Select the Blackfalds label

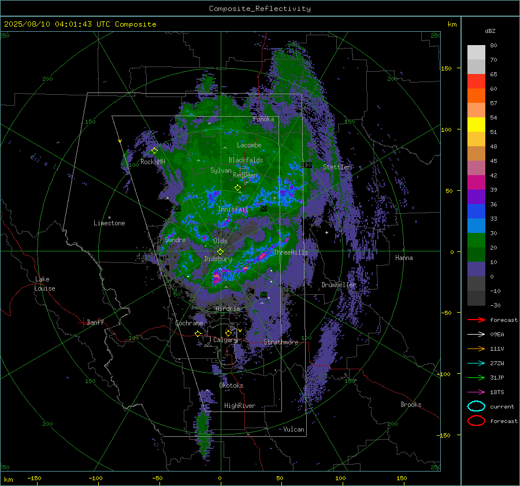[x=246, y=160]
